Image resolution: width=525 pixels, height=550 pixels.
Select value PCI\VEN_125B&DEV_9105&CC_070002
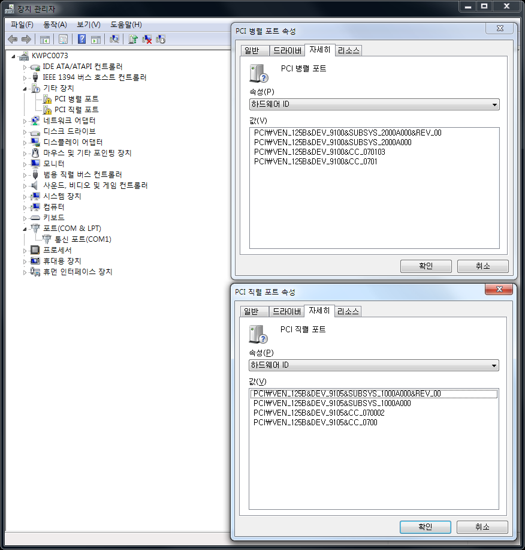point(319,413)
